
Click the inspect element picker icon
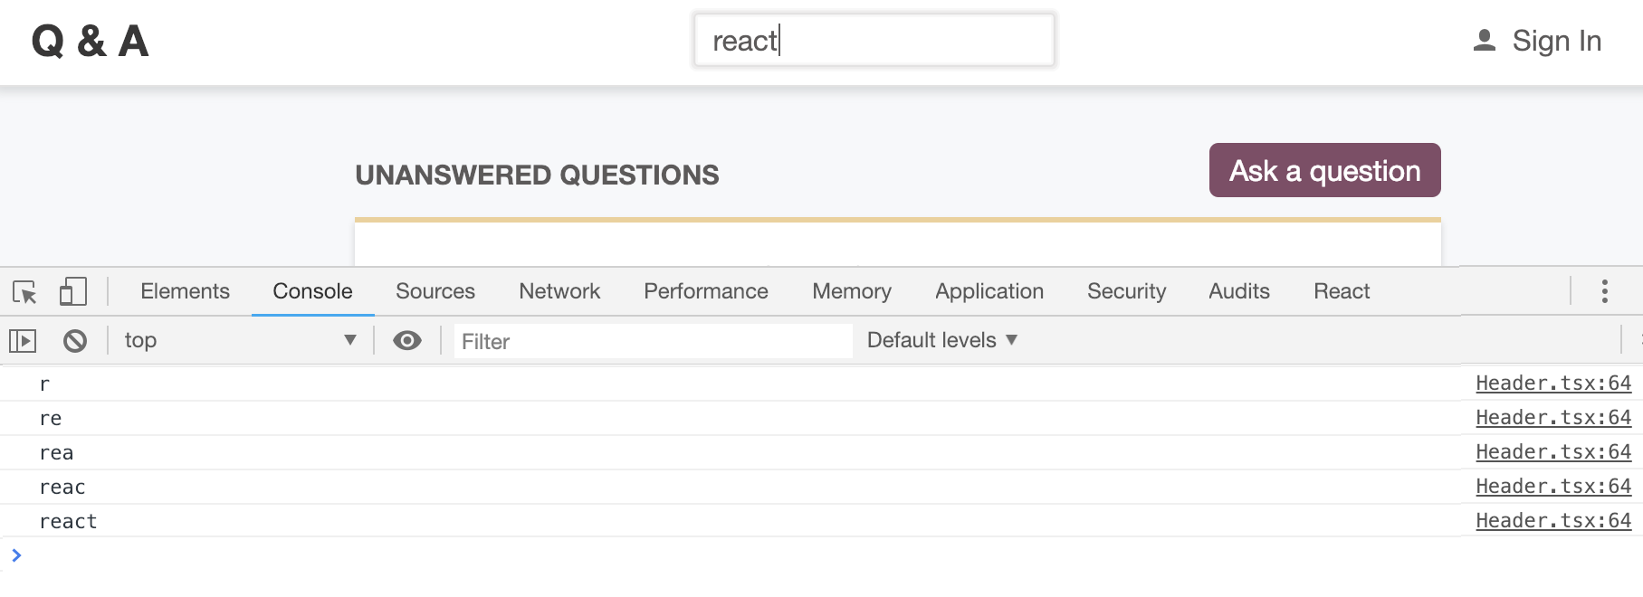(24, 292)
